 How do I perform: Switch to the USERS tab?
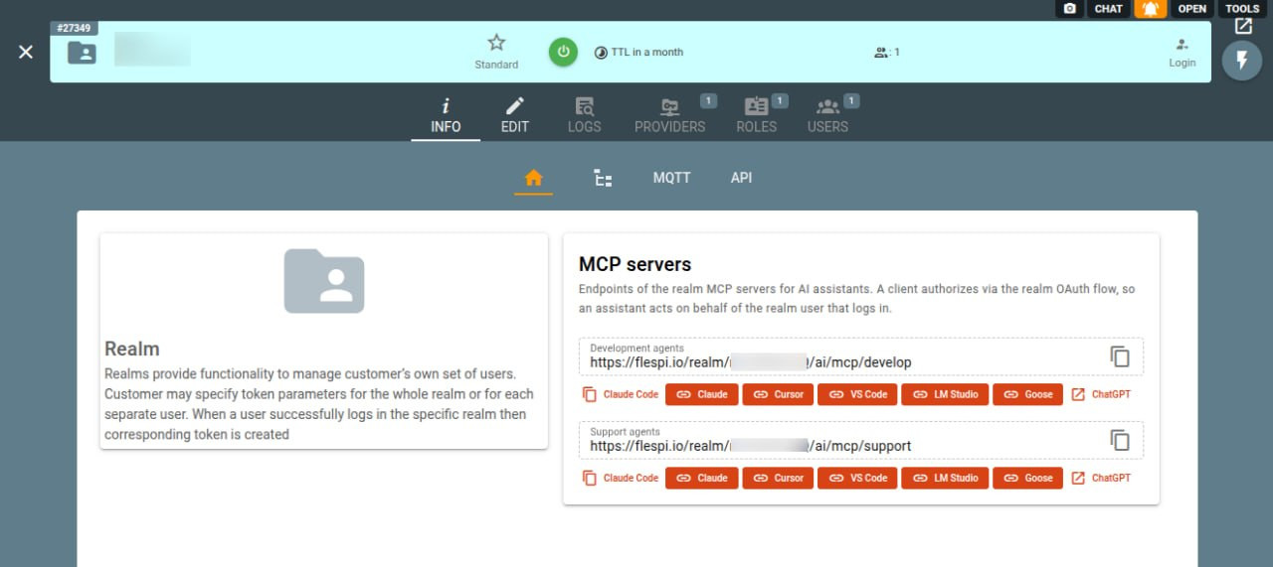tap(827, 115)
